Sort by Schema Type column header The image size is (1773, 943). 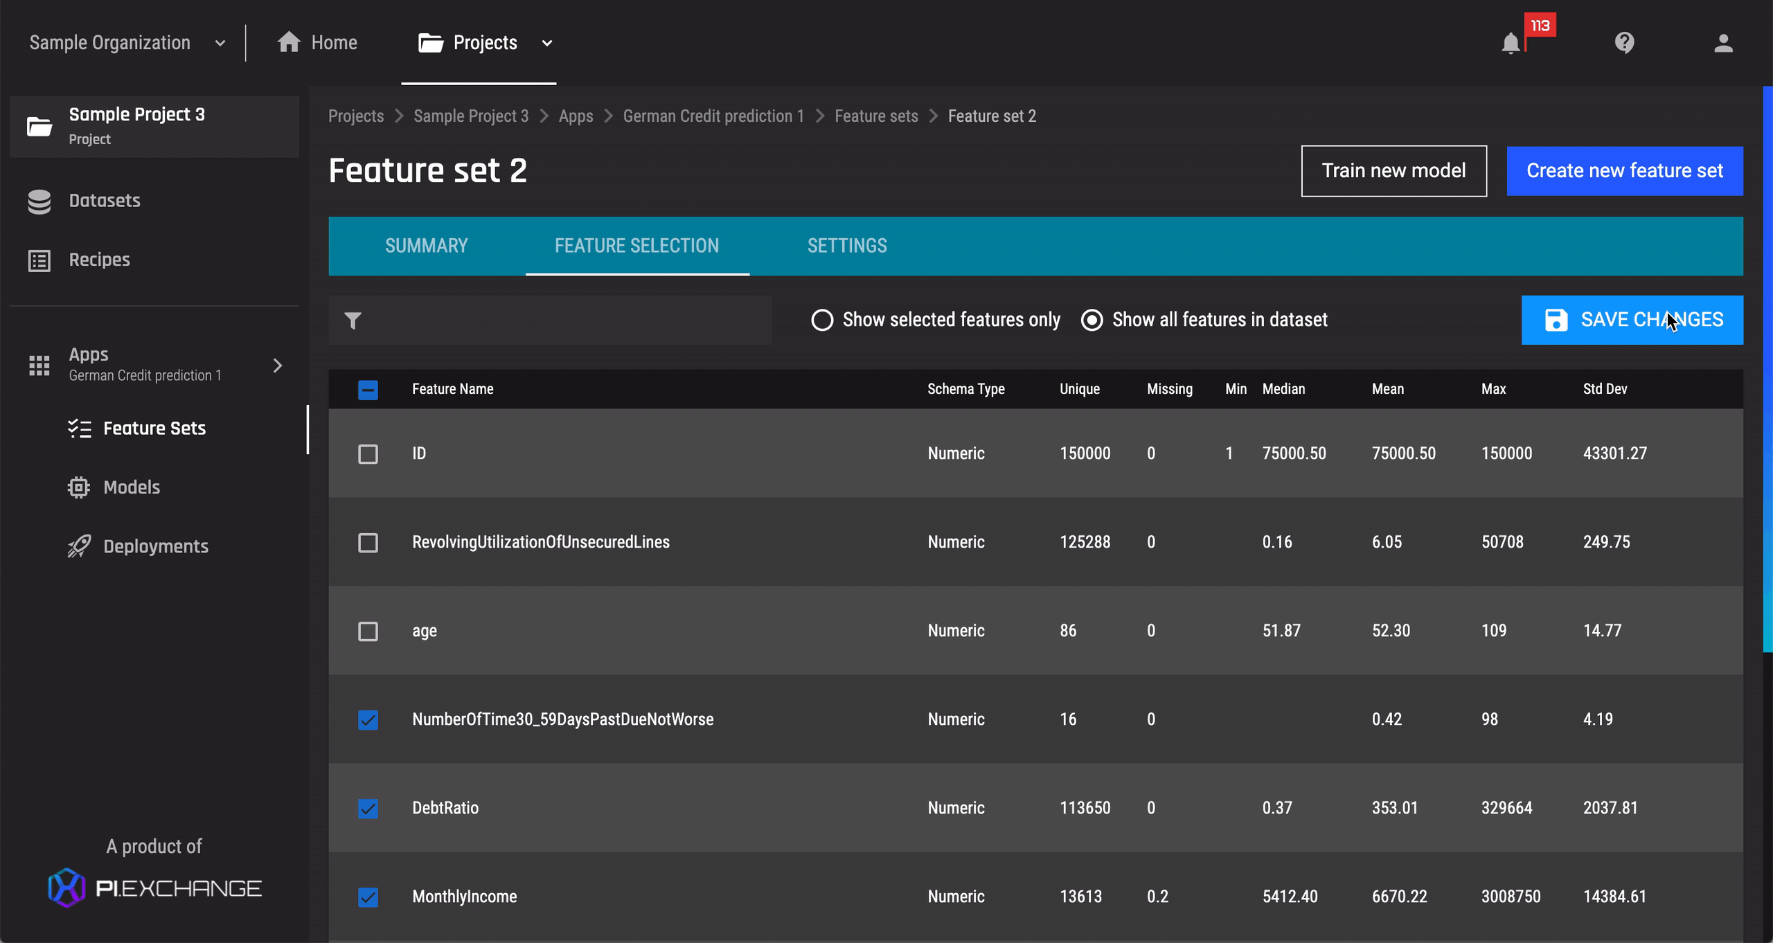coord(966,389)
